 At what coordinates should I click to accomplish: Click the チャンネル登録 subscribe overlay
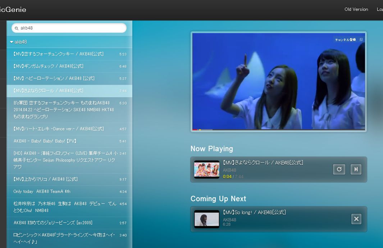(x=348, y=40)
